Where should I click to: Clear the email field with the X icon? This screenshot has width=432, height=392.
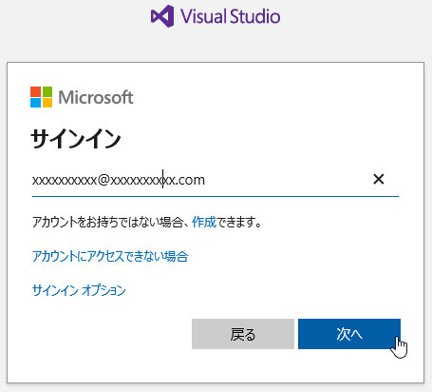click(379, 179)
